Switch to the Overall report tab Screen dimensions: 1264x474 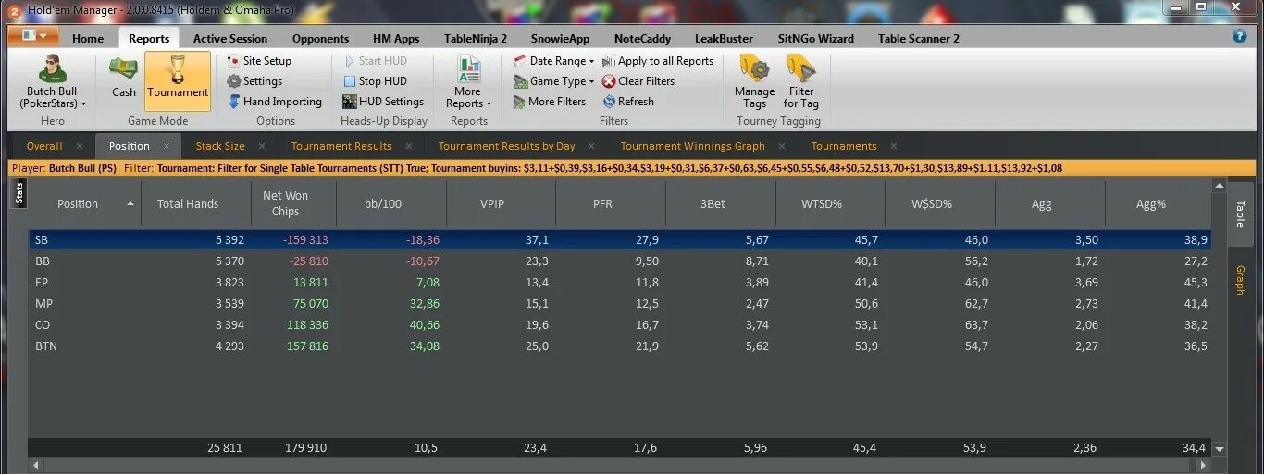tap(44, 146)
